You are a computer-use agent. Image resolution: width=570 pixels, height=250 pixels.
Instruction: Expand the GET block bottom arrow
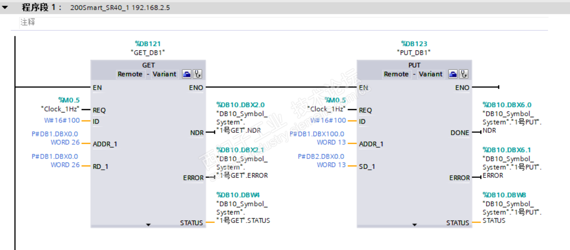coord(148,225)
